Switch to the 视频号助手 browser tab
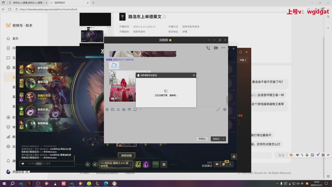 69,3
